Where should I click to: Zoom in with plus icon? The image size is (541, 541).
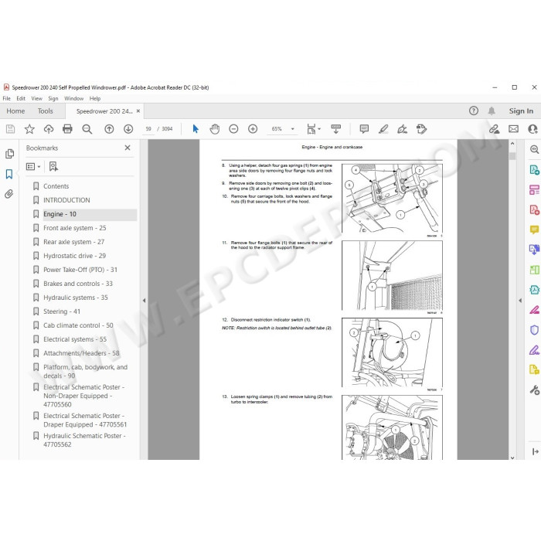point(253,129)
